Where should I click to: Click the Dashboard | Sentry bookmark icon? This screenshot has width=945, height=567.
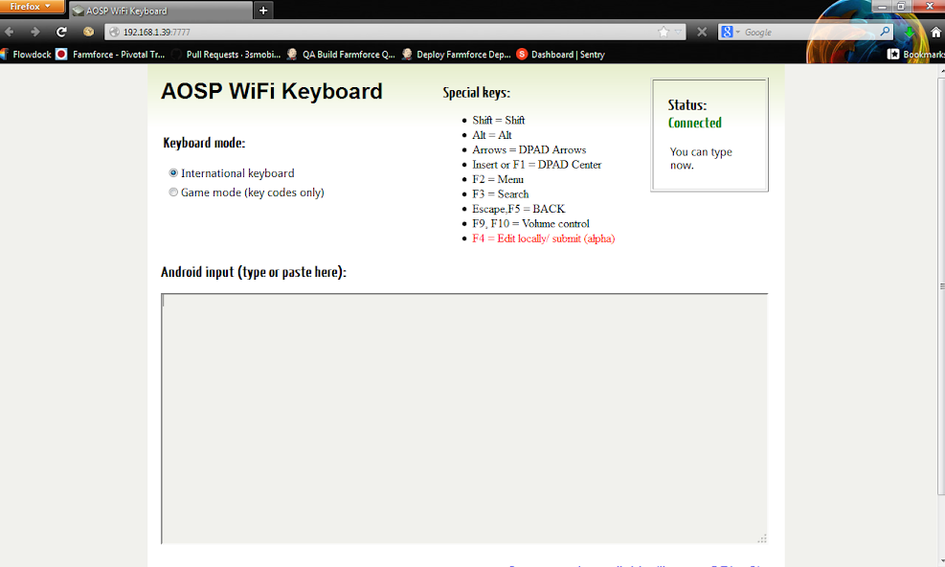522,54
